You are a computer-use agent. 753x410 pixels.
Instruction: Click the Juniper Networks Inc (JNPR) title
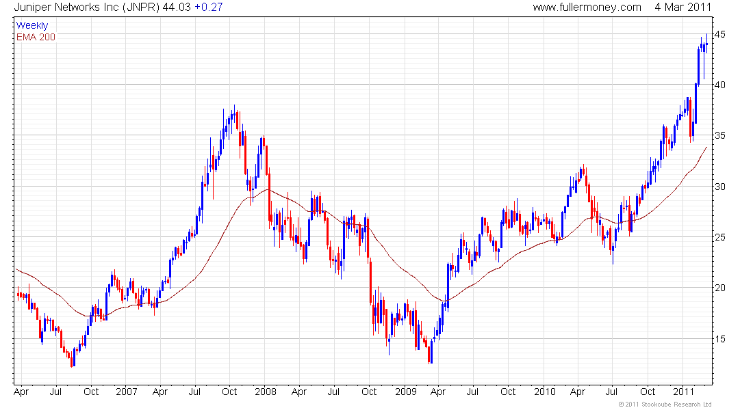tap(86, 8)
